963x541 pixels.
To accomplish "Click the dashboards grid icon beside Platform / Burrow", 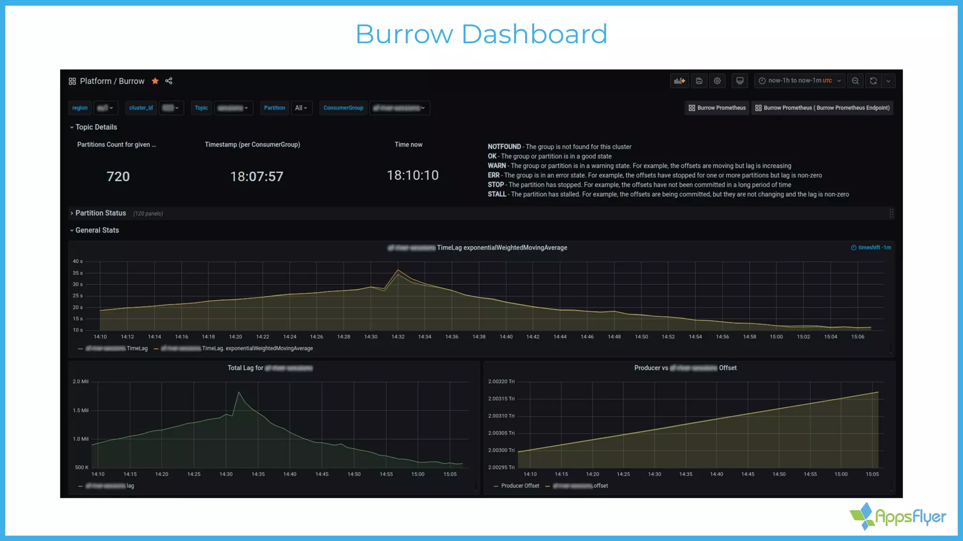I will click(x=72, y=81).
